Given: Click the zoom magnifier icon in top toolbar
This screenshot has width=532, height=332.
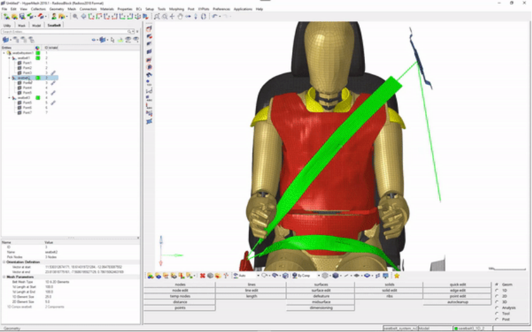Looking at the screenshot, I should [x=75, y=16].
